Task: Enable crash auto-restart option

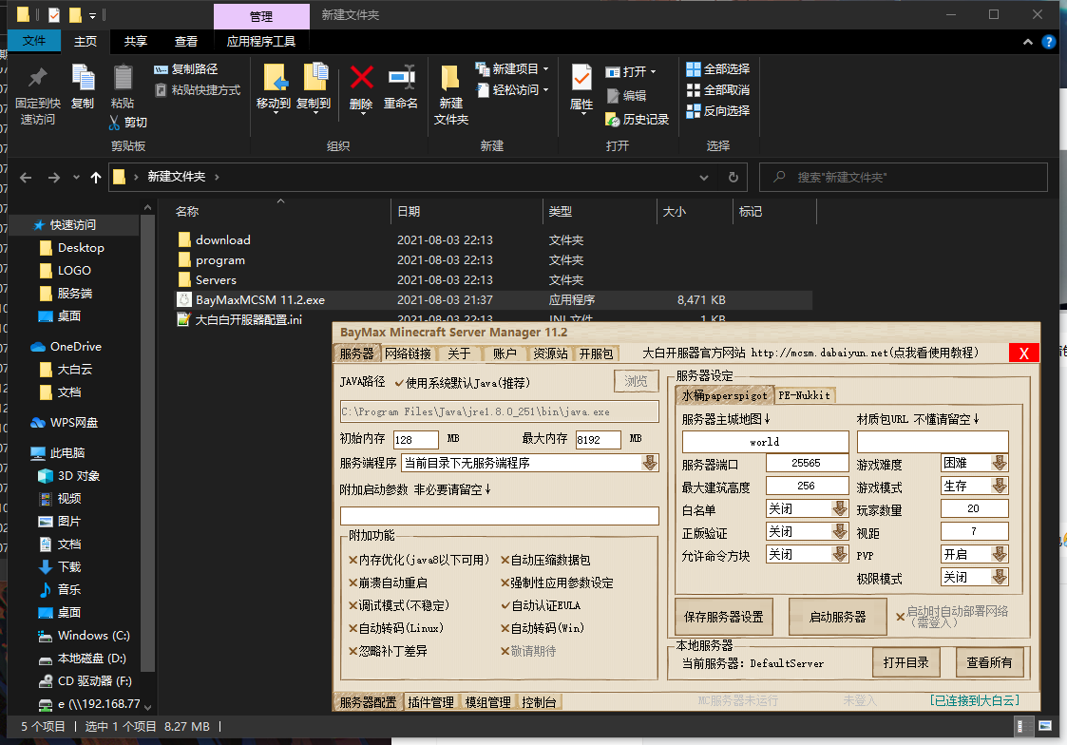Action: point(353,583)
